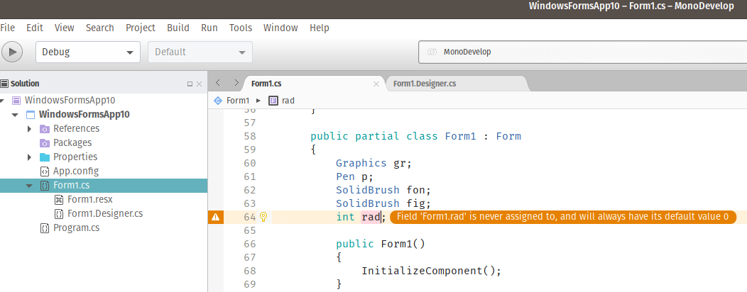Click the Form1 class breadcrumb
747x292 pixels.
coord(238,101)
